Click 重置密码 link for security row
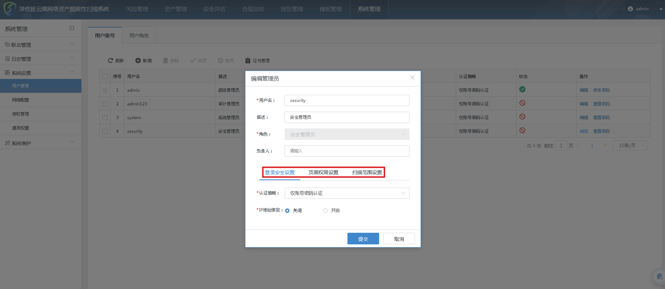The height and width of the screenshot is (289, 665). tap(602, 131)
